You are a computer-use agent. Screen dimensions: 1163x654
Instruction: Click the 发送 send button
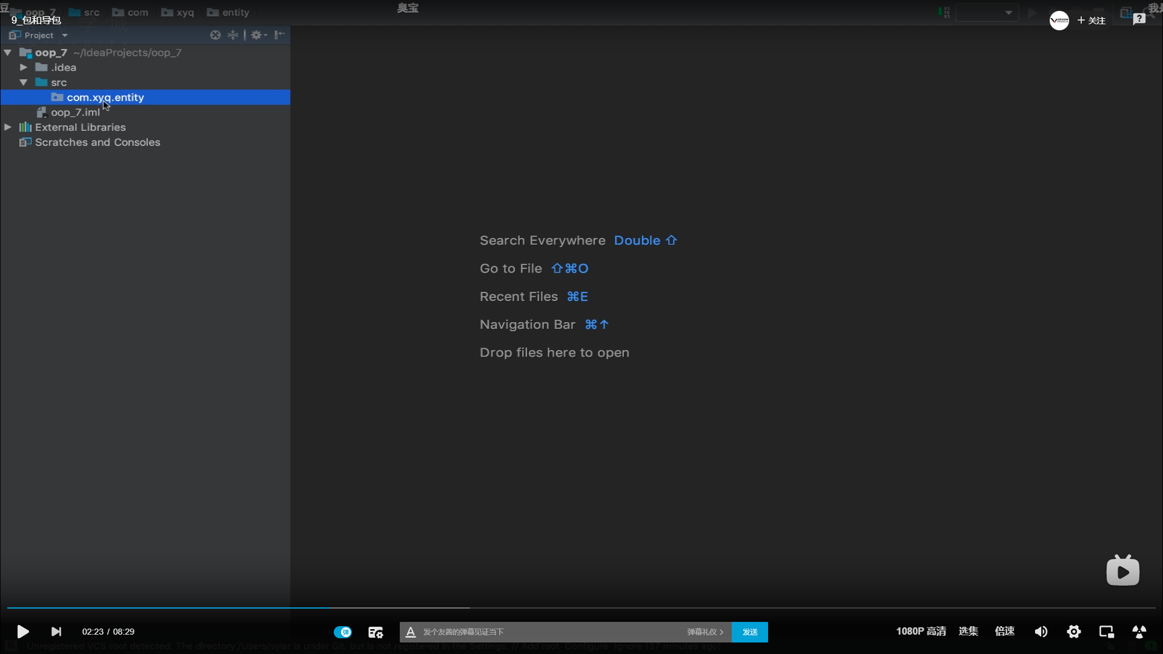(749, 632)
